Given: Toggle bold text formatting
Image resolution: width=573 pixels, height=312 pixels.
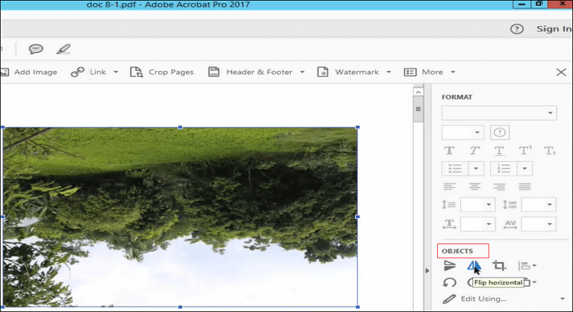Looking at the screenshot, I should pyautogui.click(x=449, y=150).
